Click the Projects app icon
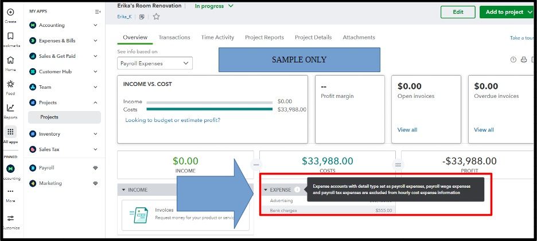 (x=33, y=102)
